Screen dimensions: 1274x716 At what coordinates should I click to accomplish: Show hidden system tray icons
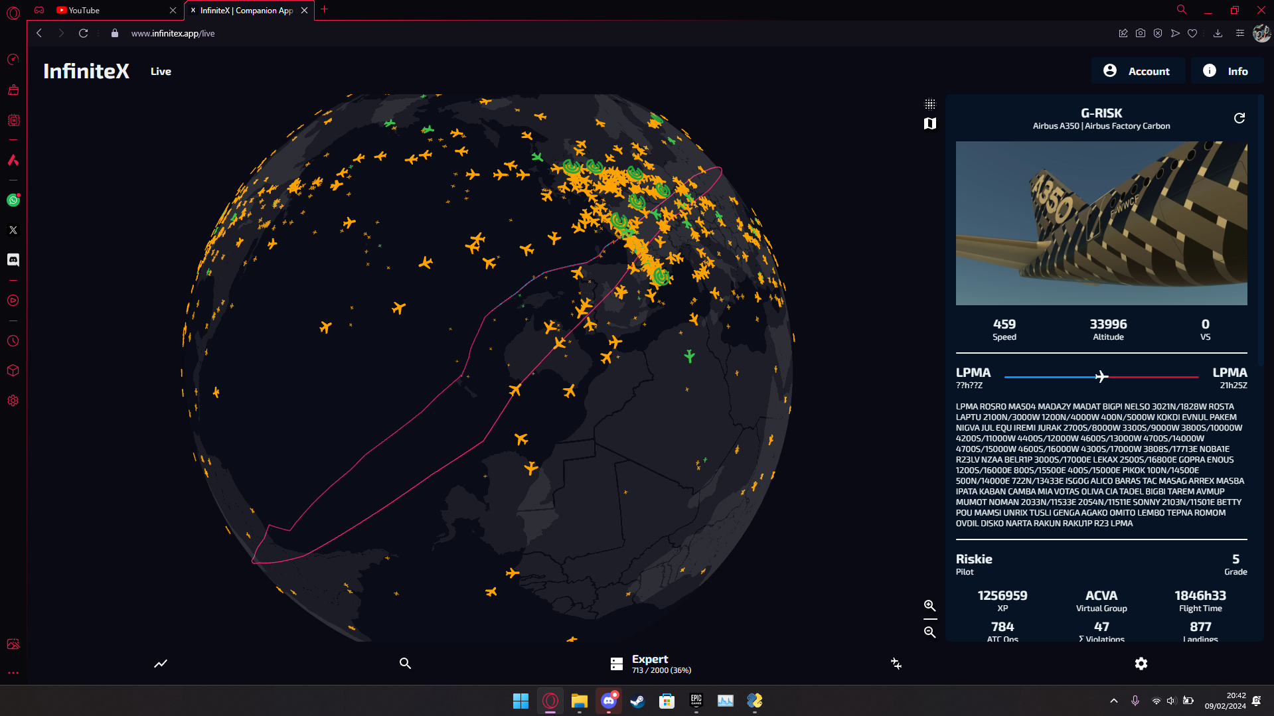pos(1114,701)
